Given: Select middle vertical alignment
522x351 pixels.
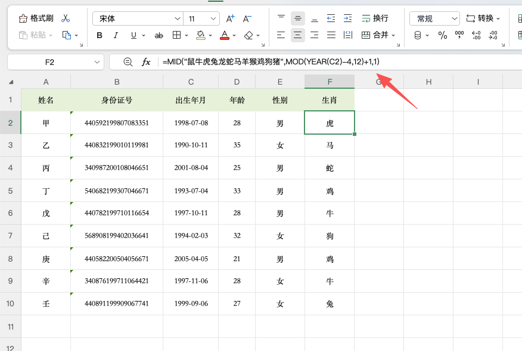Looking at the screenshot, I should [x=297, y=18].
